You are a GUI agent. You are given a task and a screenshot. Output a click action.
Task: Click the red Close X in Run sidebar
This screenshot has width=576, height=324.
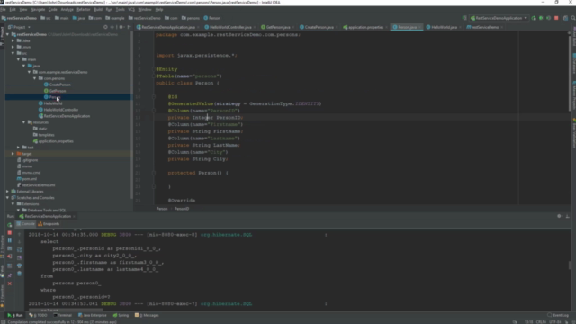click(10, 283)
